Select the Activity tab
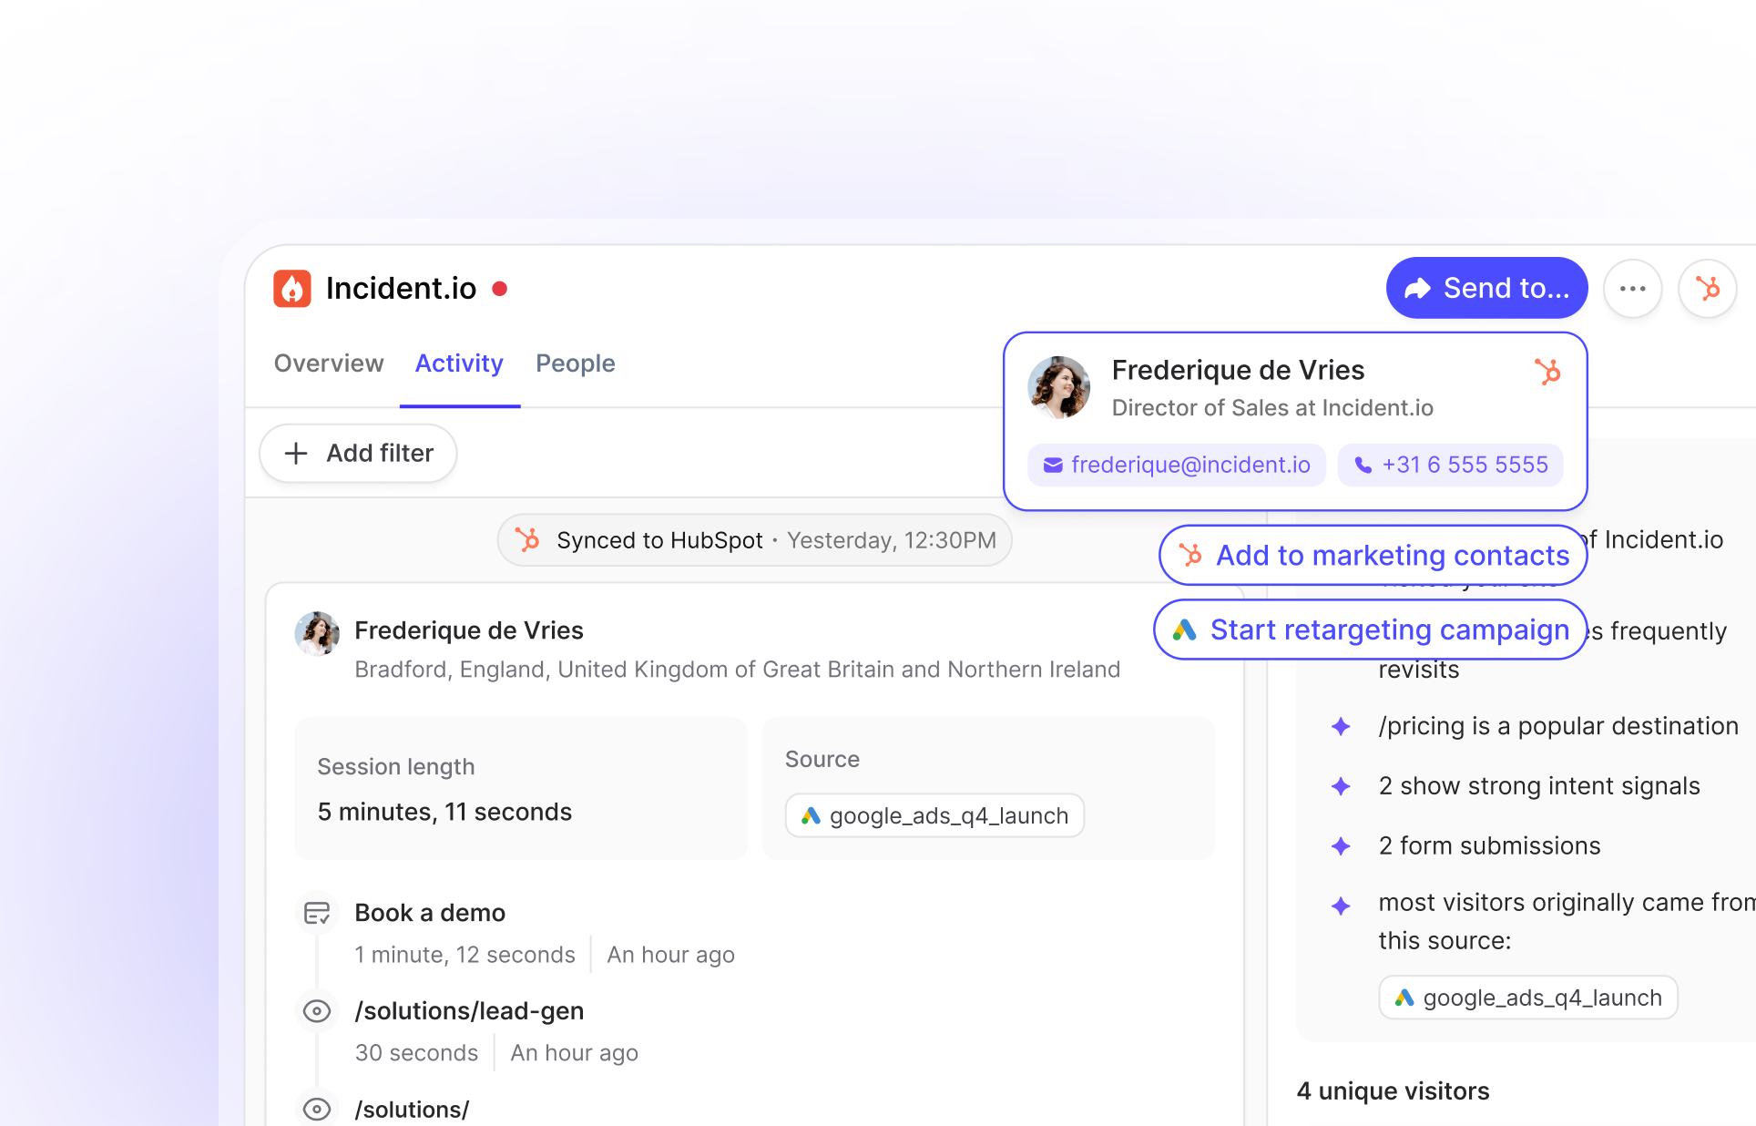Screen dimensions: 1756x1126 coord(459,363)
